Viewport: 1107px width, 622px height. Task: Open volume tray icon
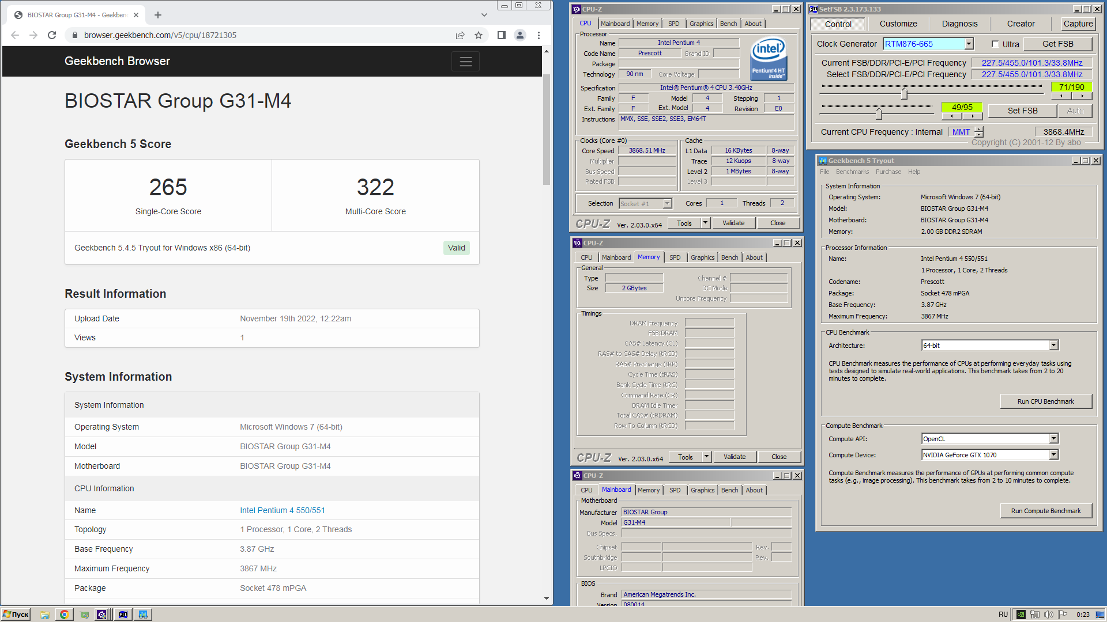1049,615
